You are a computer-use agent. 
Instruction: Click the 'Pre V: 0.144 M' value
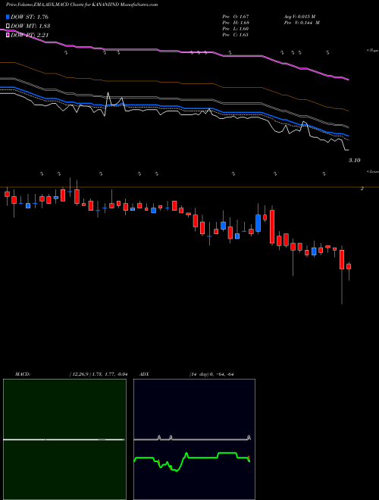point(302,23)
